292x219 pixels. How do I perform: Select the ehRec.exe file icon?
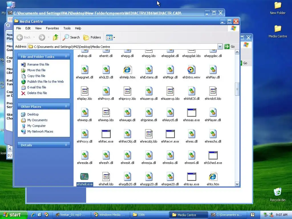click(x=106, y=134)
